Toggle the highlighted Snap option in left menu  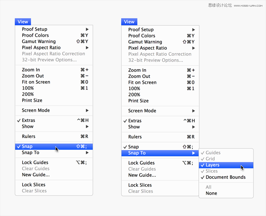54,146
